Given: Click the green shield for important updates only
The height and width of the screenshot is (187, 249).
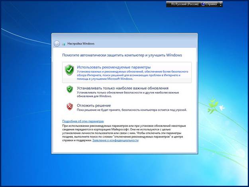Looking at the screenshot, I should pos(70,89).
